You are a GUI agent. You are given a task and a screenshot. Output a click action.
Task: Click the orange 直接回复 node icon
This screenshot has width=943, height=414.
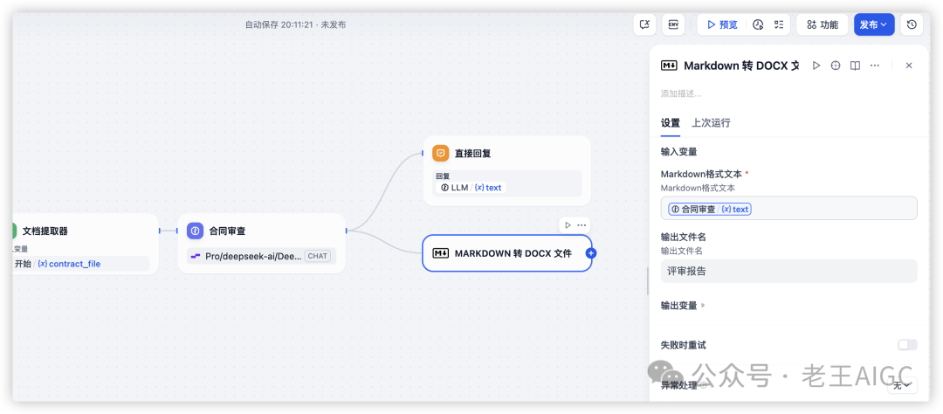[441, 153]
